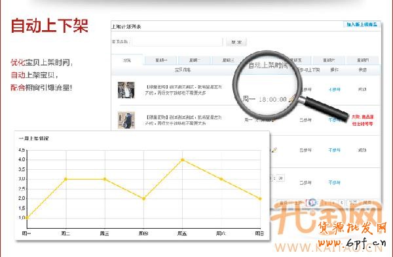393x257 pixels.
Task: Open the first product thumbnail
Action: click(126, 90)
